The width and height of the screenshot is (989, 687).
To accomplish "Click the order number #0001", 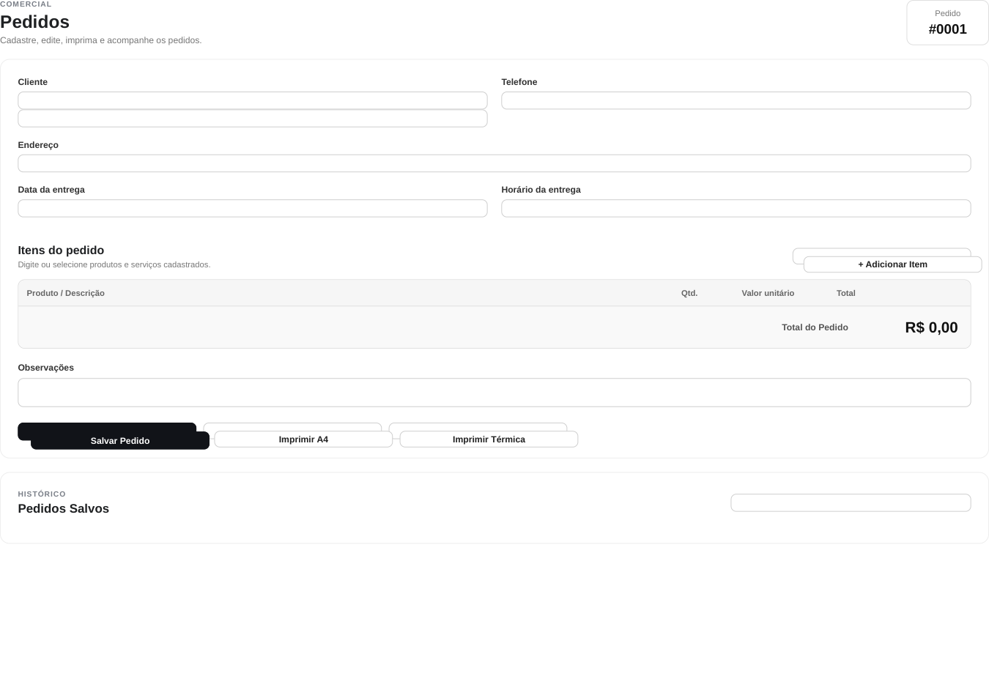I will (947, 29).
